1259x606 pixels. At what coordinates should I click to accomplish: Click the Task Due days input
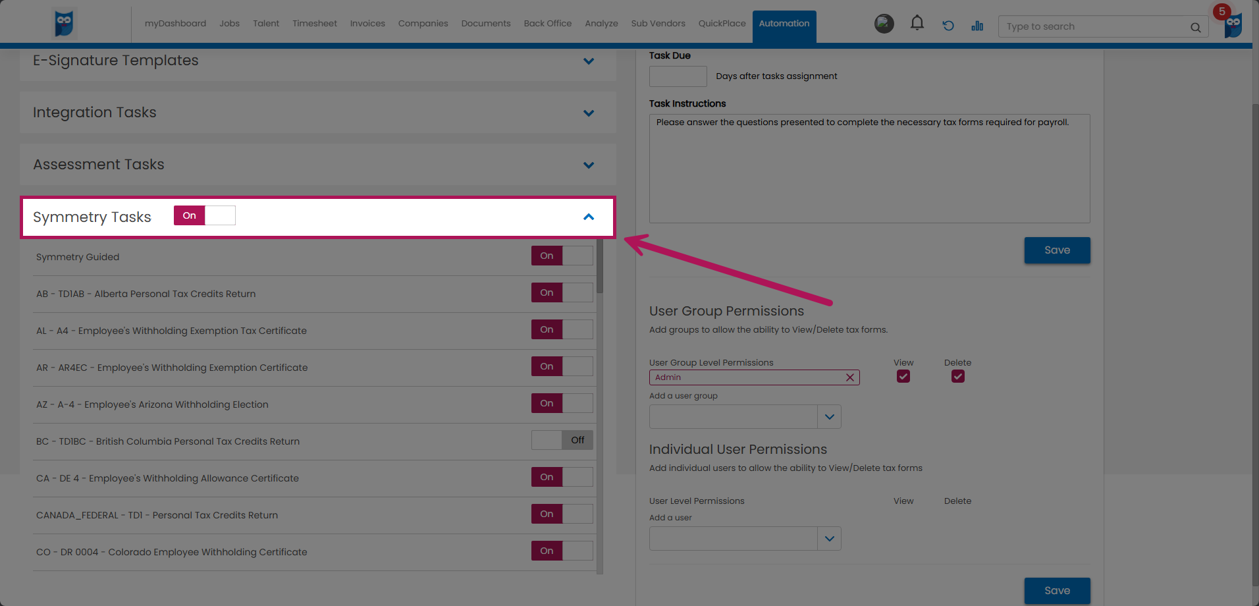(678, 76)
